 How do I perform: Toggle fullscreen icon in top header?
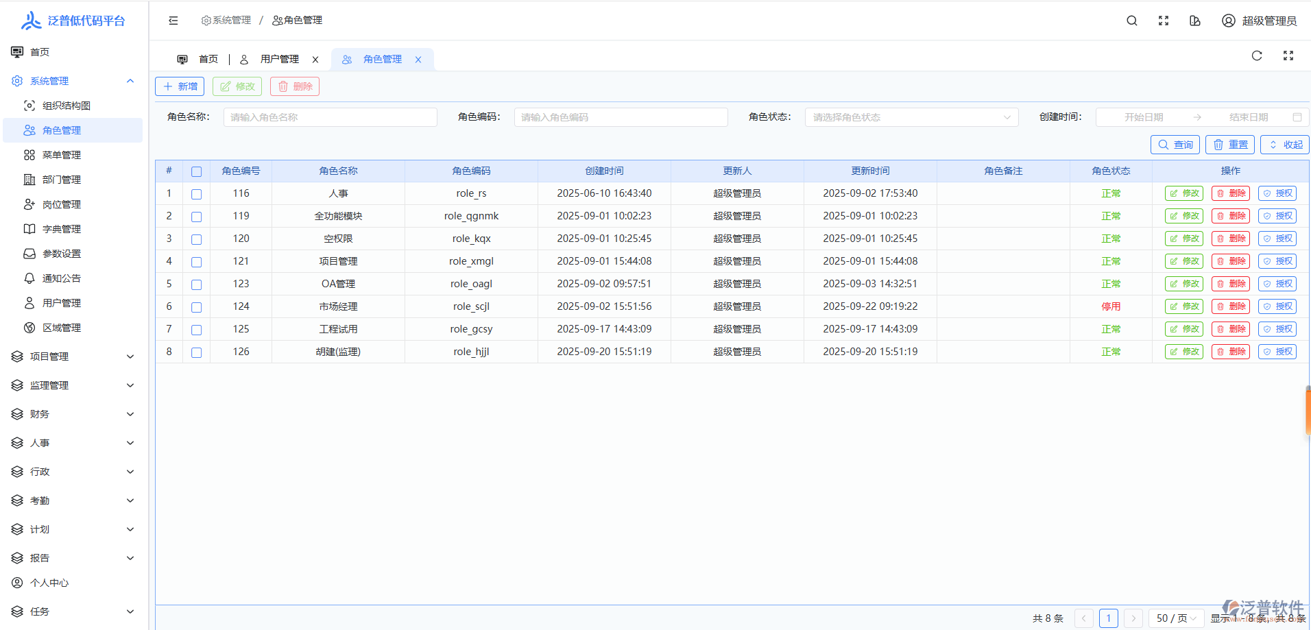pyautogui.click(x=1164, y=21)
